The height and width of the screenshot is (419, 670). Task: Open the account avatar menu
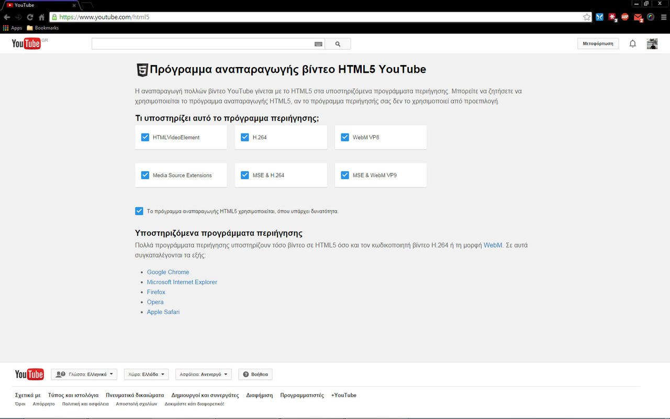[652, 43]
